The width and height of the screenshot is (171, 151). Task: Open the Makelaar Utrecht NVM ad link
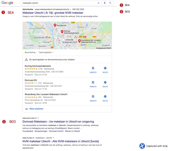pyautogui.click(x=53, y=13)
